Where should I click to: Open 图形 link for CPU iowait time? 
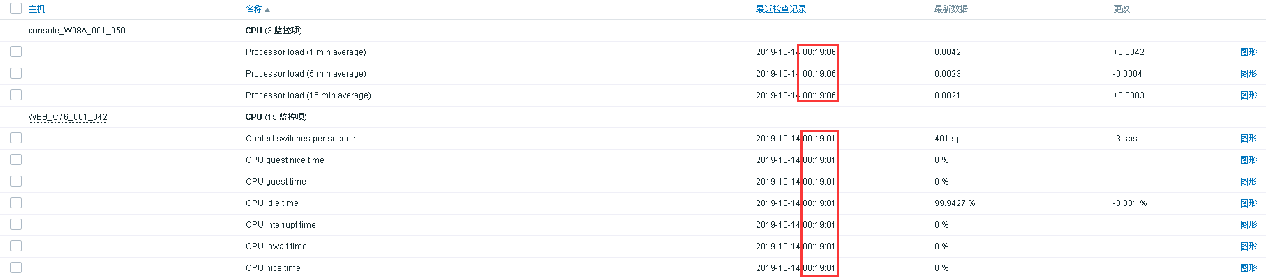[1249, 247]
